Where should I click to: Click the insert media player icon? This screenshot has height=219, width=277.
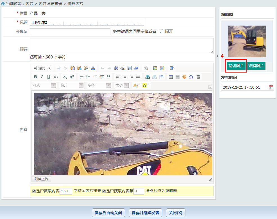coord(162,68)
